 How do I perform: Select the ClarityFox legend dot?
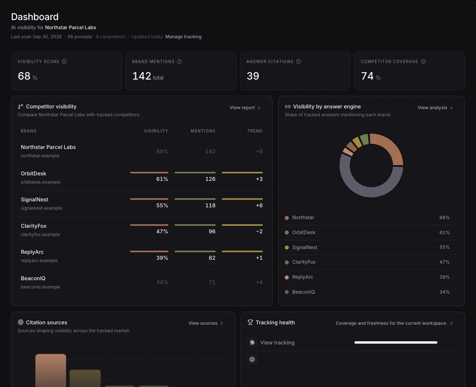(287, 262)
